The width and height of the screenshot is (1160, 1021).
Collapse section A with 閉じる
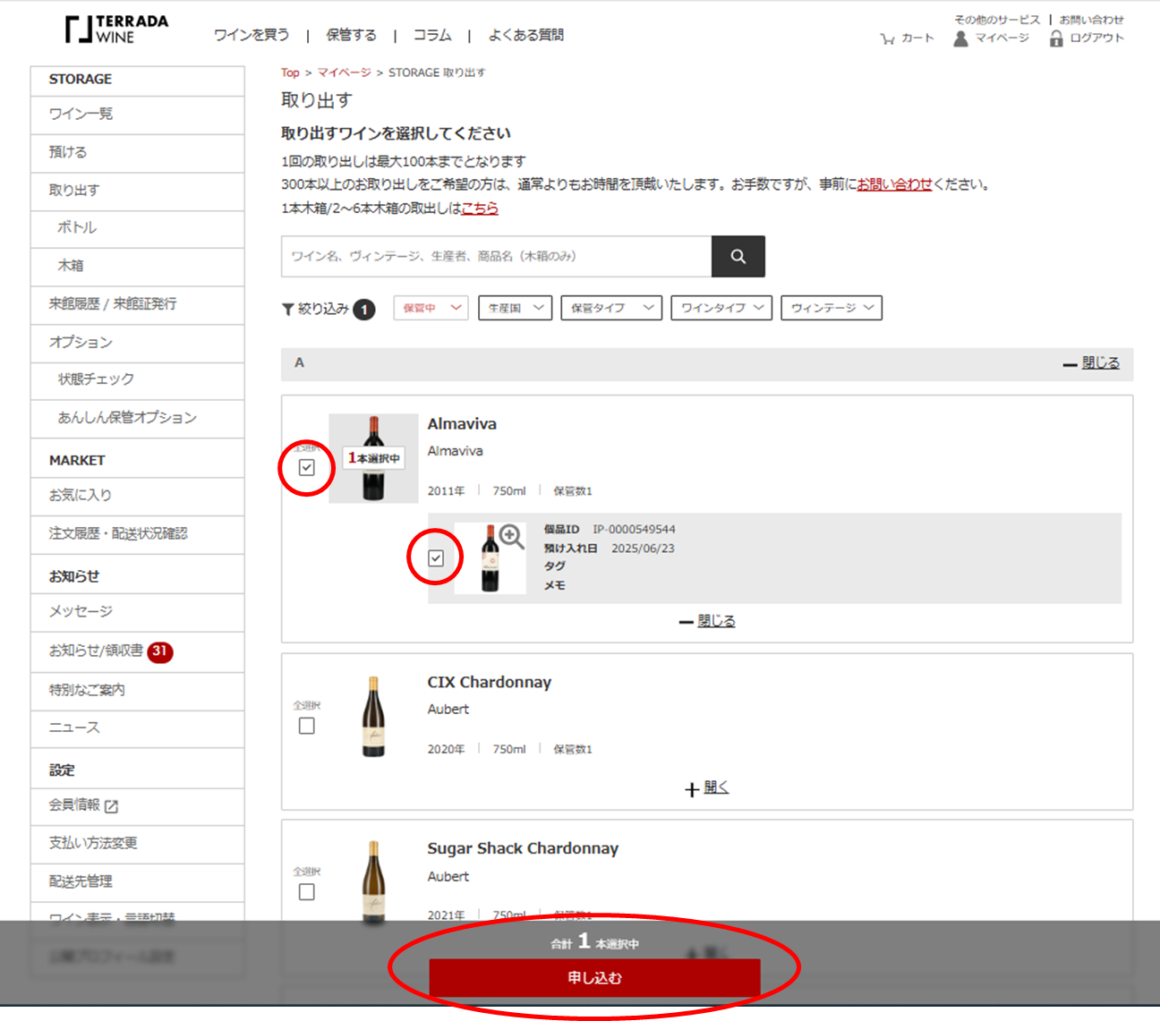1092,363
